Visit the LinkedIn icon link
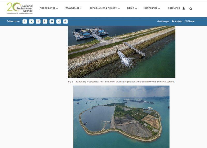Image resolution: width=207 pixels, height=148 pixels. pos(45,21)
